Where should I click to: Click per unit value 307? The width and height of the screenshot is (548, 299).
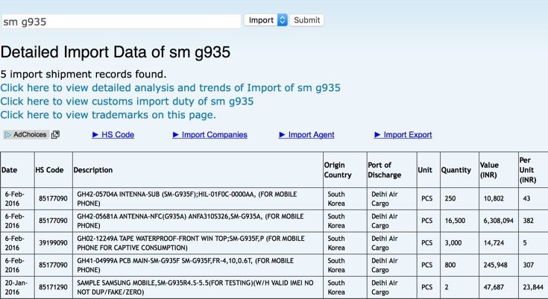(x=529, y=265)
